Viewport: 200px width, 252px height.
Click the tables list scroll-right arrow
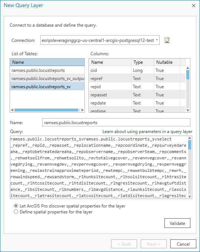(x=83, y=110)
